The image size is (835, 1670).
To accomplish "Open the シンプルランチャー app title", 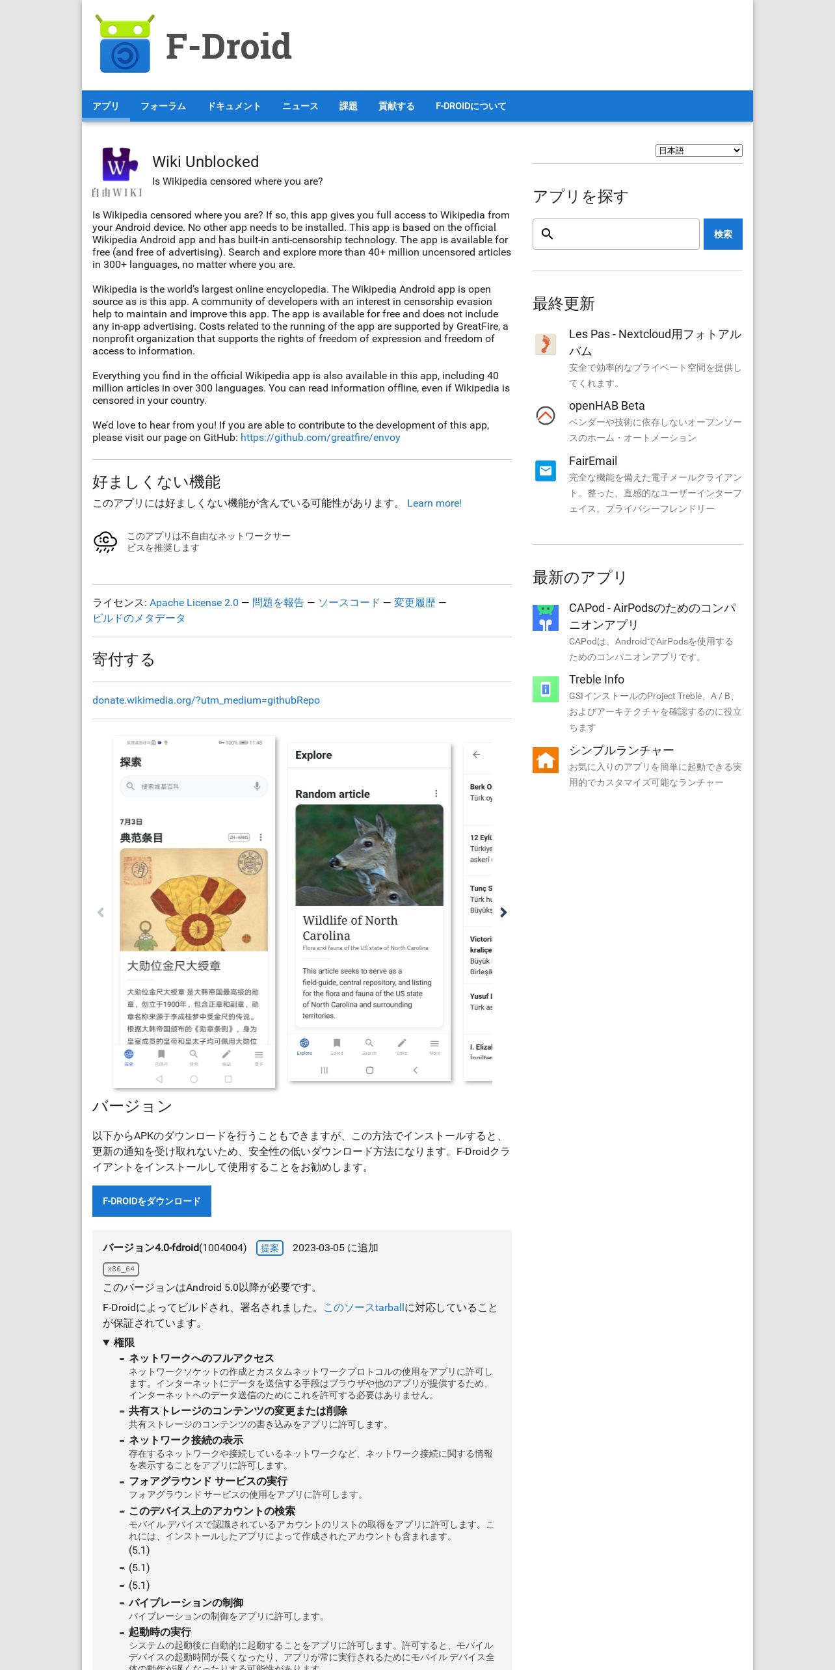I will coord(622,750).
